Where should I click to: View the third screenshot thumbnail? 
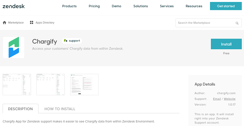point(84,85)
